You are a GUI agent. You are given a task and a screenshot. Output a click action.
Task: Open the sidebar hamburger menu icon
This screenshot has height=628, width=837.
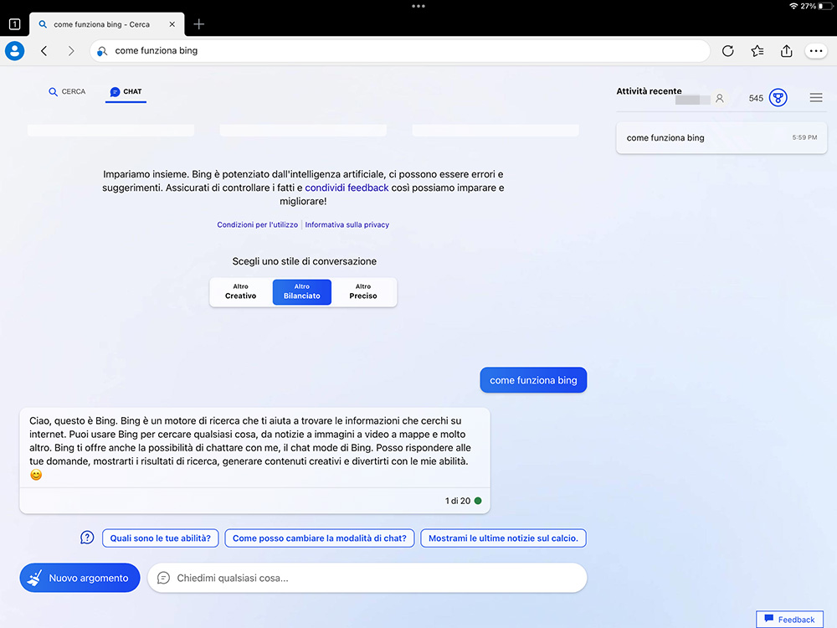click(x=816, y=97)
